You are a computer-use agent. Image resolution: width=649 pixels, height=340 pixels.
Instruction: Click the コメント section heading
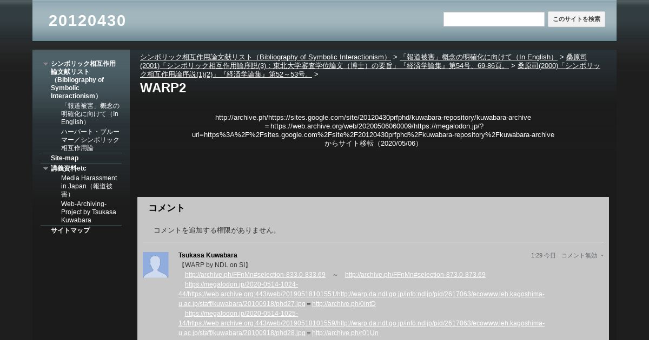(x=167, y=208)
